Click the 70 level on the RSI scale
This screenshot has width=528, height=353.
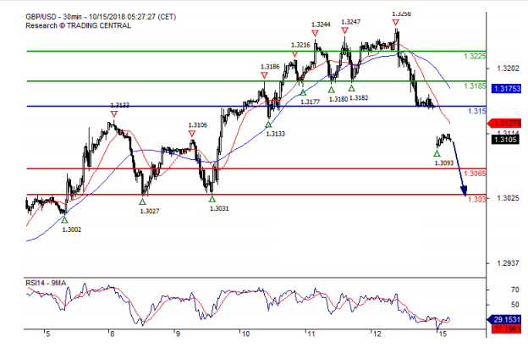[x=513, y=289]
